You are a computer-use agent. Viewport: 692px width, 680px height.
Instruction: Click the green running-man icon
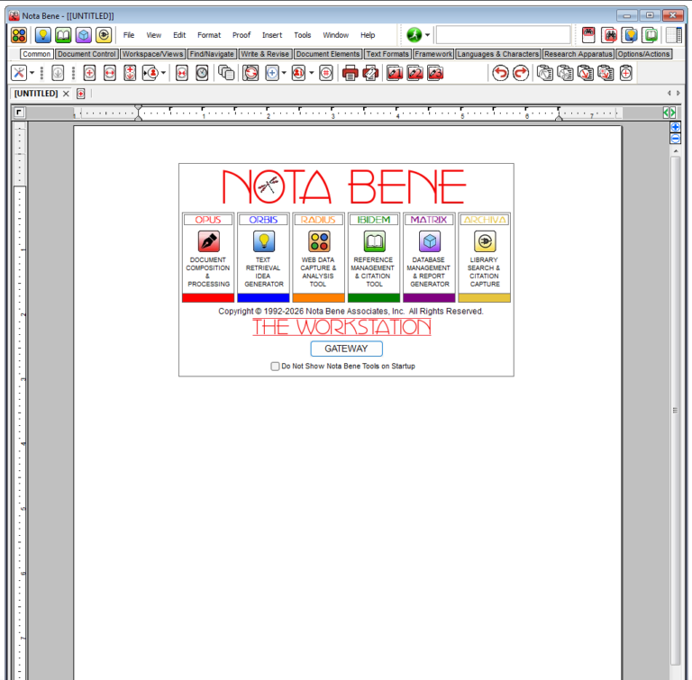(414, 35)
